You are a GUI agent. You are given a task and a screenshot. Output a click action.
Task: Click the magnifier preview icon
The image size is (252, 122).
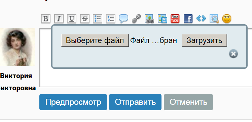214,19
